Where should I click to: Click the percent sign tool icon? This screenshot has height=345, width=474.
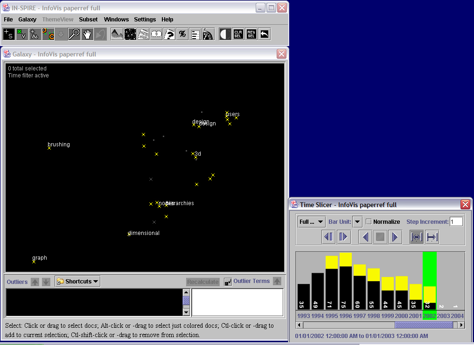click(182, 34)
